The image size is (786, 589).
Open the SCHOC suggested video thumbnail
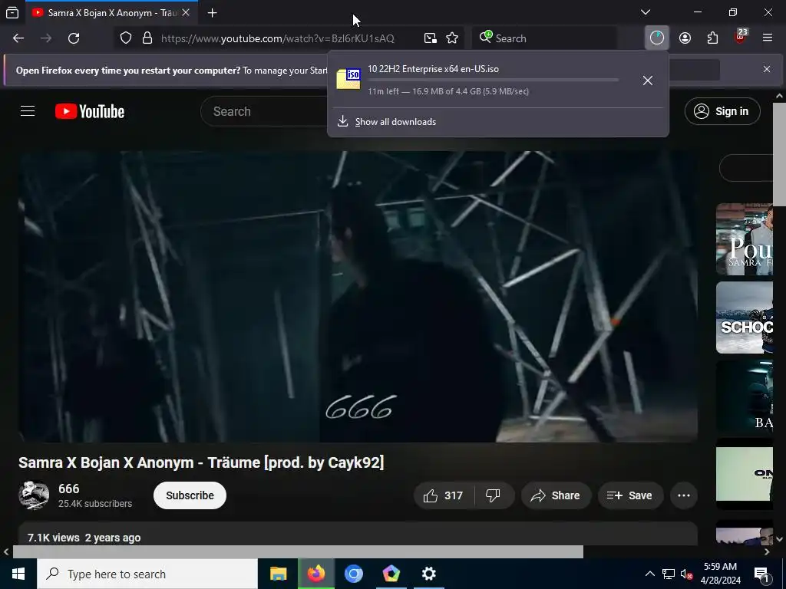(x=745, y=318)
